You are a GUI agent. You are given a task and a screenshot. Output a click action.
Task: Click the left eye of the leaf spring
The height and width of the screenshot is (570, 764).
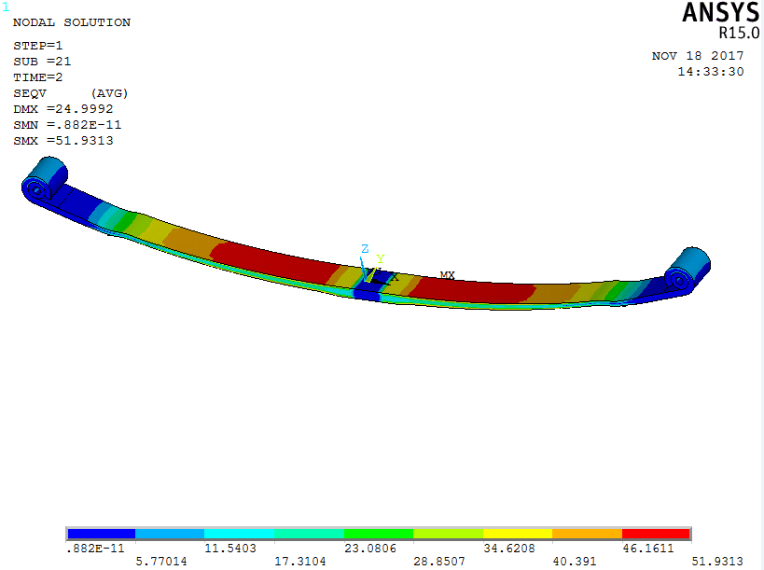[44, 178]
